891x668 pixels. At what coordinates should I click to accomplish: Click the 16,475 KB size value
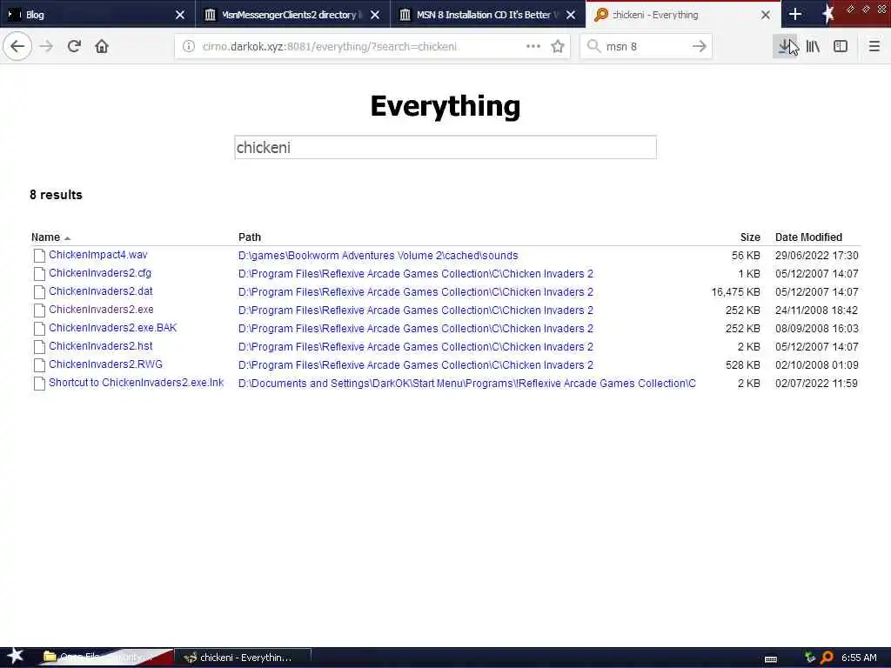click(x=735, y=292)
